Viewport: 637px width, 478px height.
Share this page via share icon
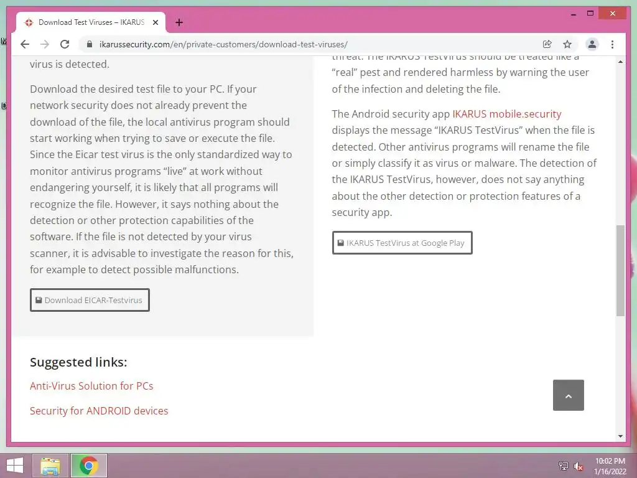click(547, 44)
